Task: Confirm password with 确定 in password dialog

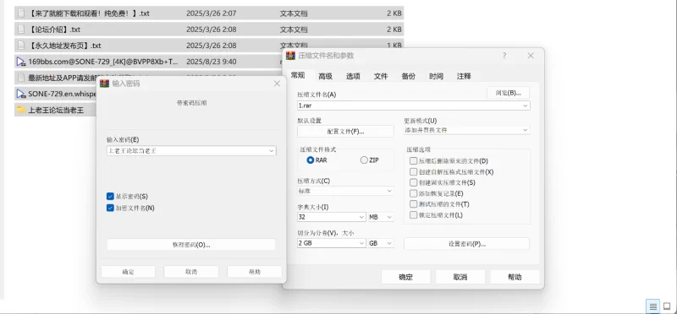Action: (x=129, y=272)
